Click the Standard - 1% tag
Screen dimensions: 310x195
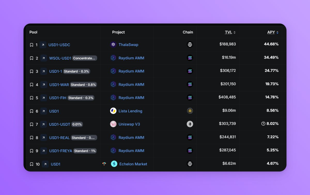(x=85, y=151)
